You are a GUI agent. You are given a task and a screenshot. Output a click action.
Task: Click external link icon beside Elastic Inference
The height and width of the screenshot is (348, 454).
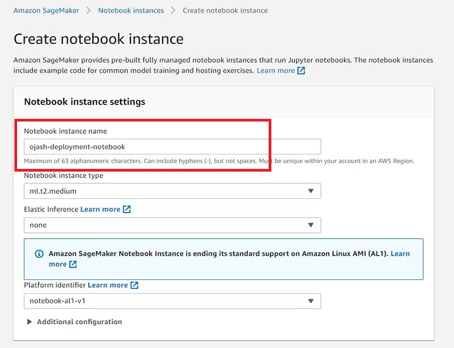pyautogui.click(x=127, y=209)
